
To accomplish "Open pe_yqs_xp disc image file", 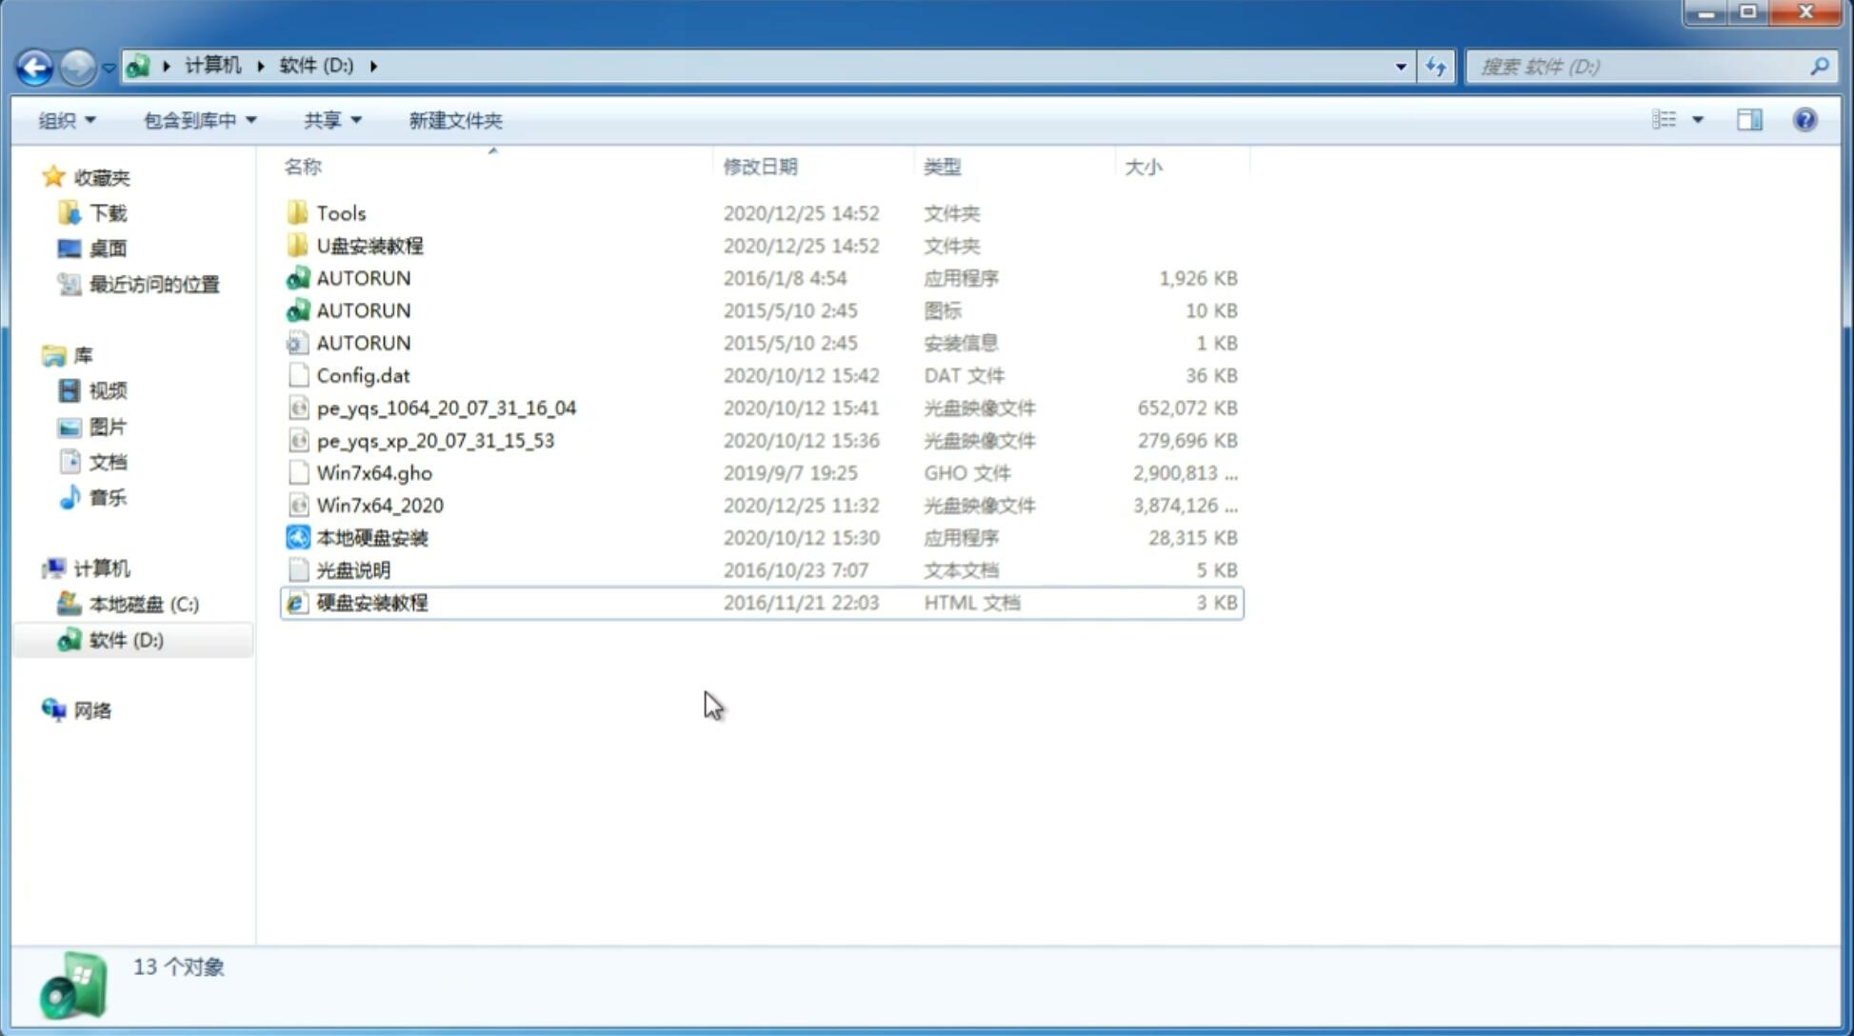I will point(435,440).
